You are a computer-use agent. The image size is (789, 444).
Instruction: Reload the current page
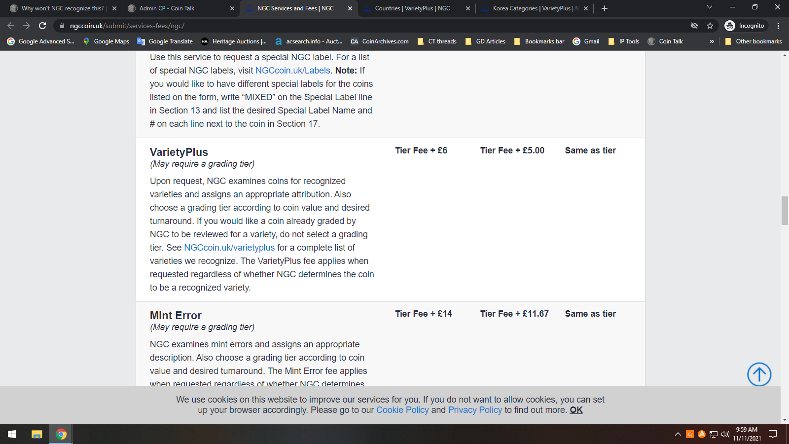point(42,26)
